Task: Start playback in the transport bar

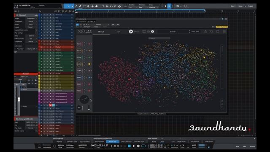Action: click(x=134, y=146)
